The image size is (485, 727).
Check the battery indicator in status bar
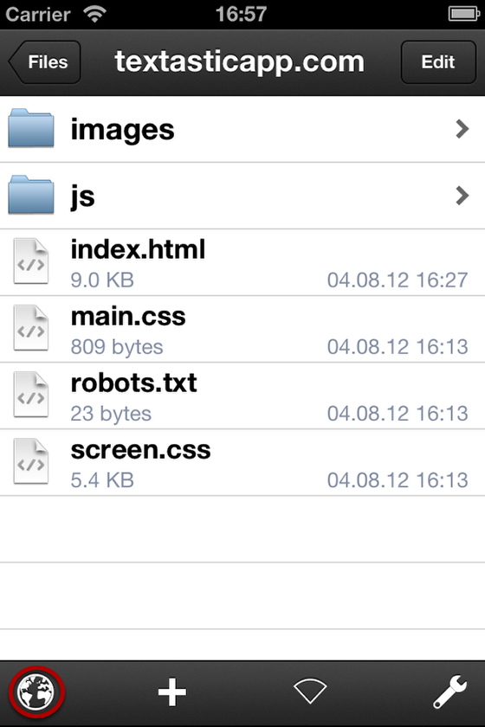pyautogui.click(x=463, y=14)
